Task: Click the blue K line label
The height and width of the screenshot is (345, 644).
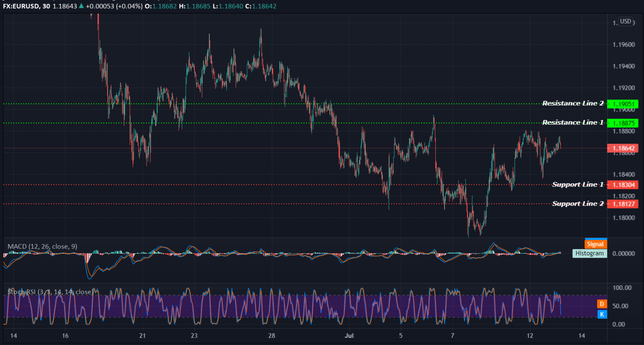Action: [602, 315]
